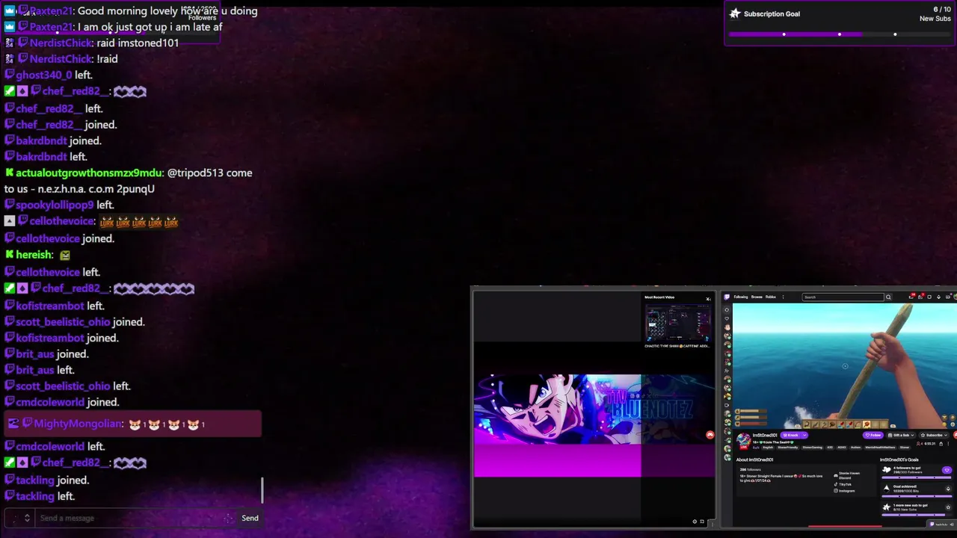Select '6 / 10 New Subs' text

935,13
